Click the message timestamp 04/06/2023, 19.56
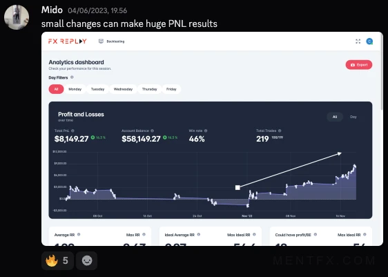The image size is (388, 277). (x=97, y=10)
